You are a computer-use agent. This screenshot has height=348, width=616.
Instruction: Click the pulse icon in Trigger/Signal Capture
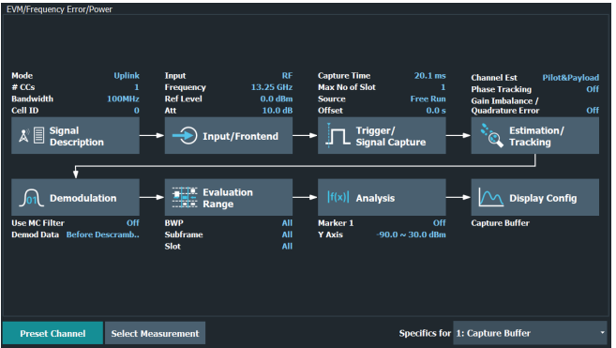point(338,136)
